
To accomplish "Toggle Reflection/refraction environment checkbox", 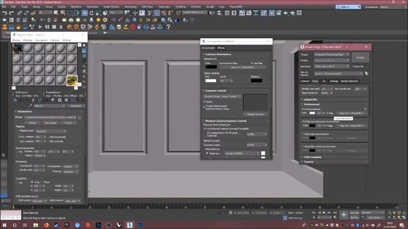I will point(303,121).
